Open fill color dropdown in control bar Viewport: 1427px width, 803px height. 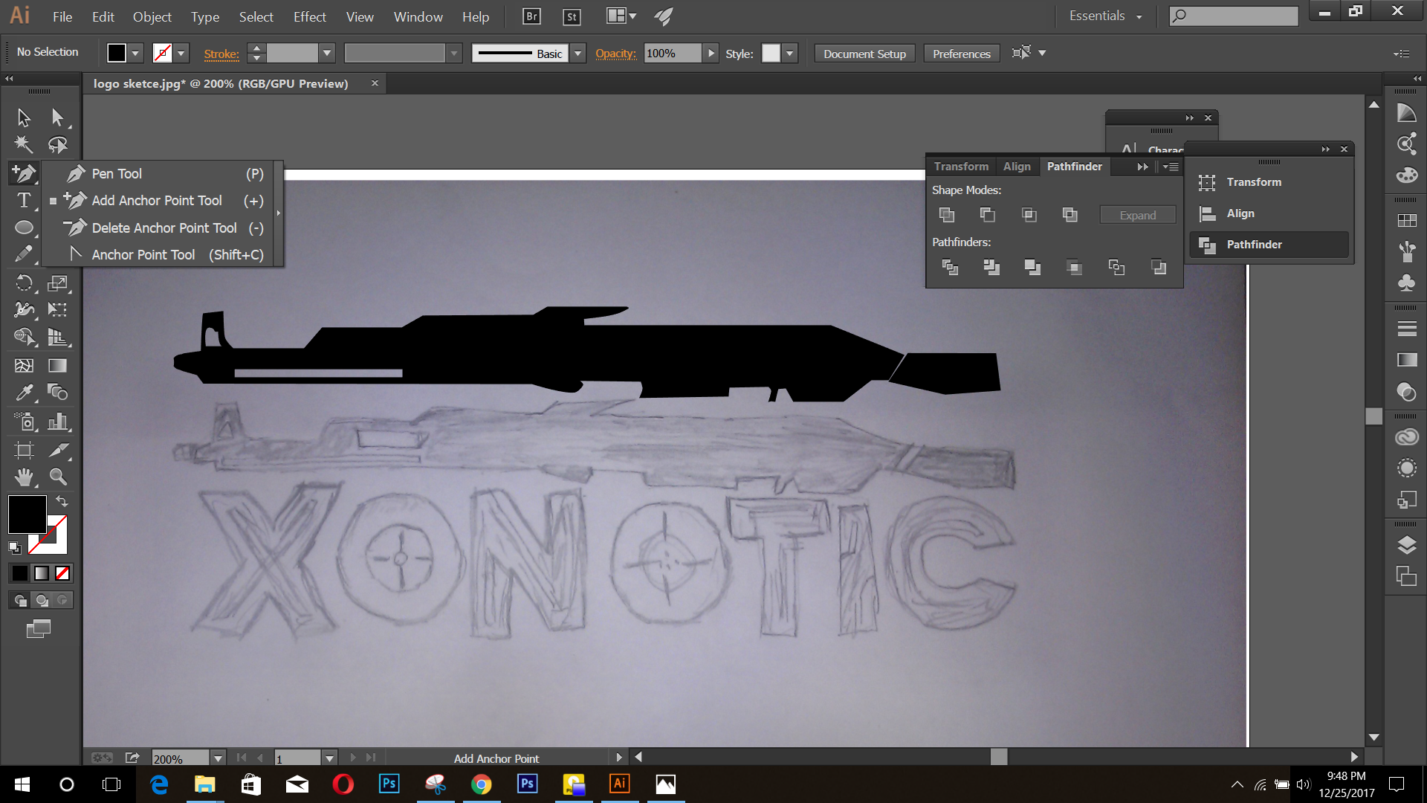click(x=135, y=53)
